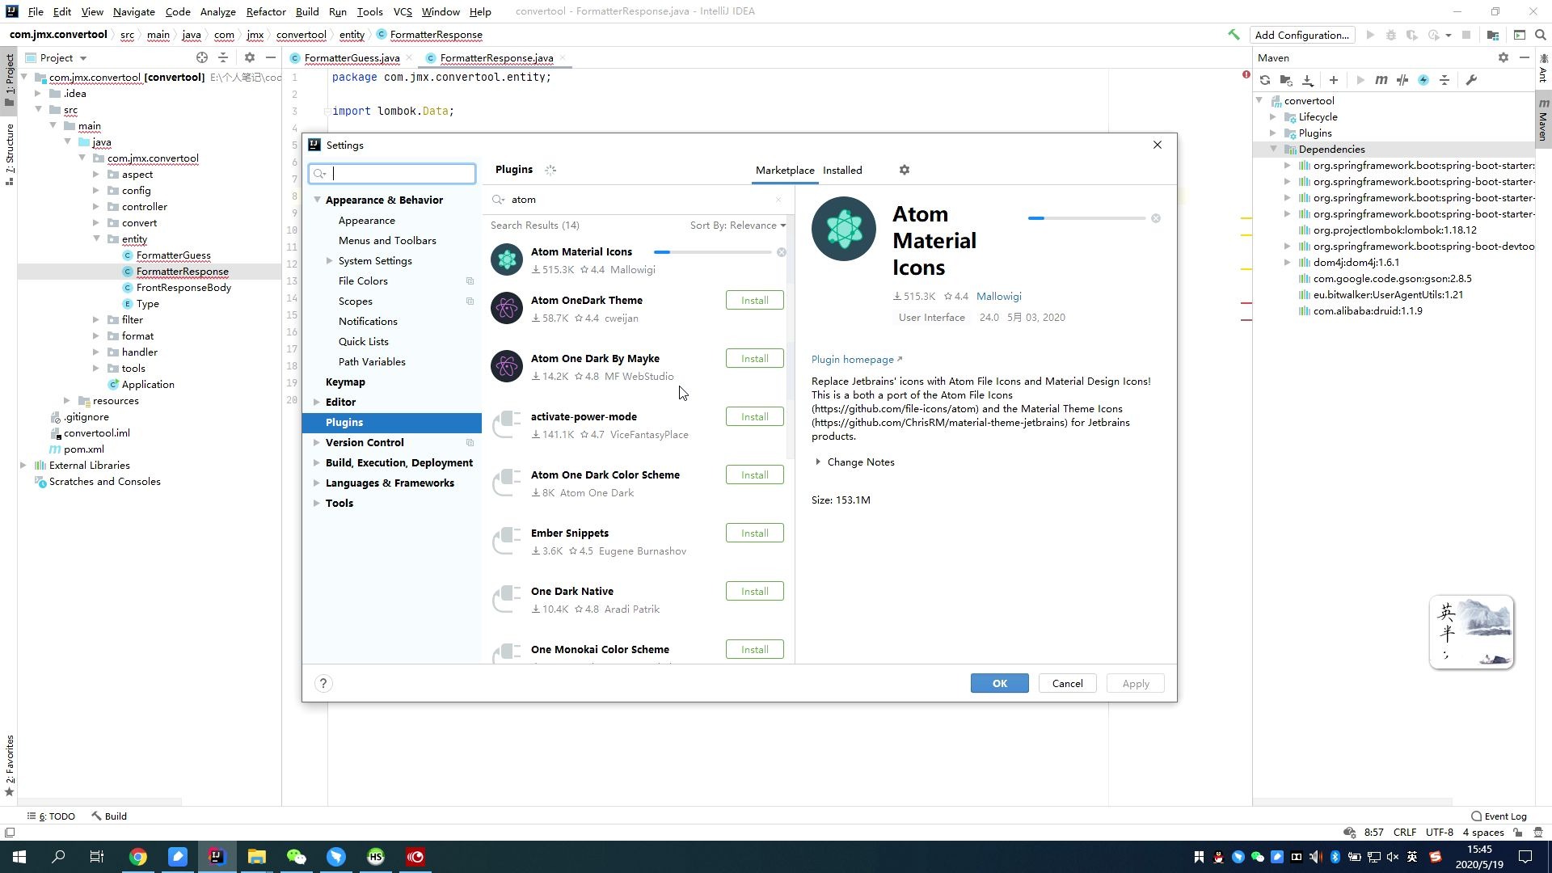The image size is (1552, 873).
Task: Open Settings dialog help question icon
Action: 323,684
